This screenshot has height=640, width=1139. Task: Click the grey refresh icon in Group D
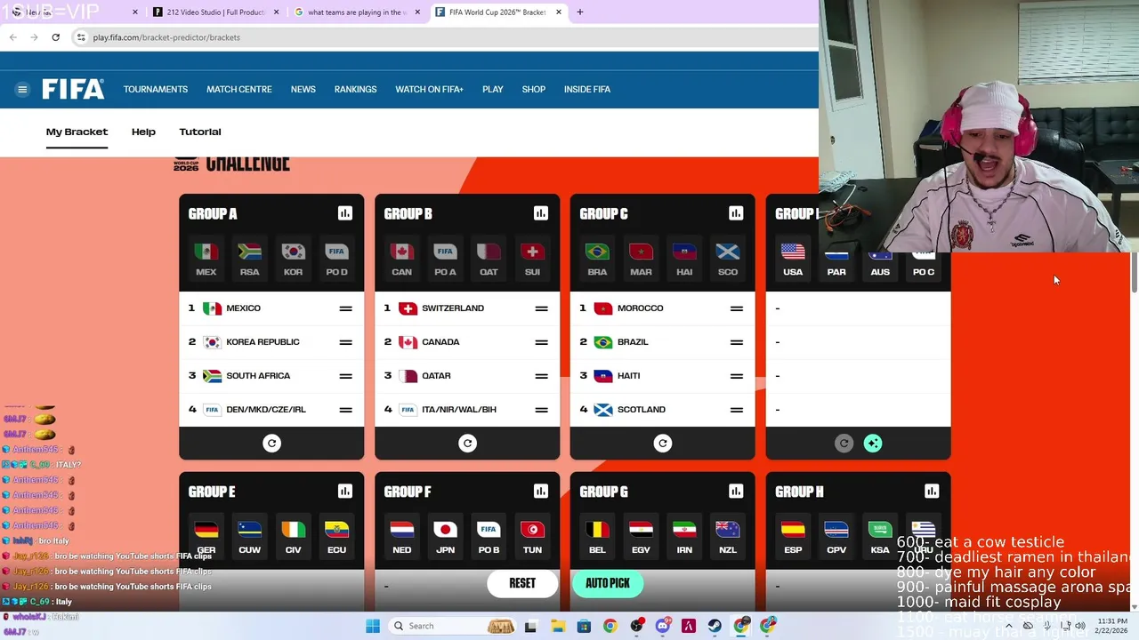(x=844, y=443)
